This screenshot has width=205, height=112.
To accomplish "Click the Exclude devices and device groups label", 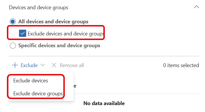I will (x=66, y=34).
